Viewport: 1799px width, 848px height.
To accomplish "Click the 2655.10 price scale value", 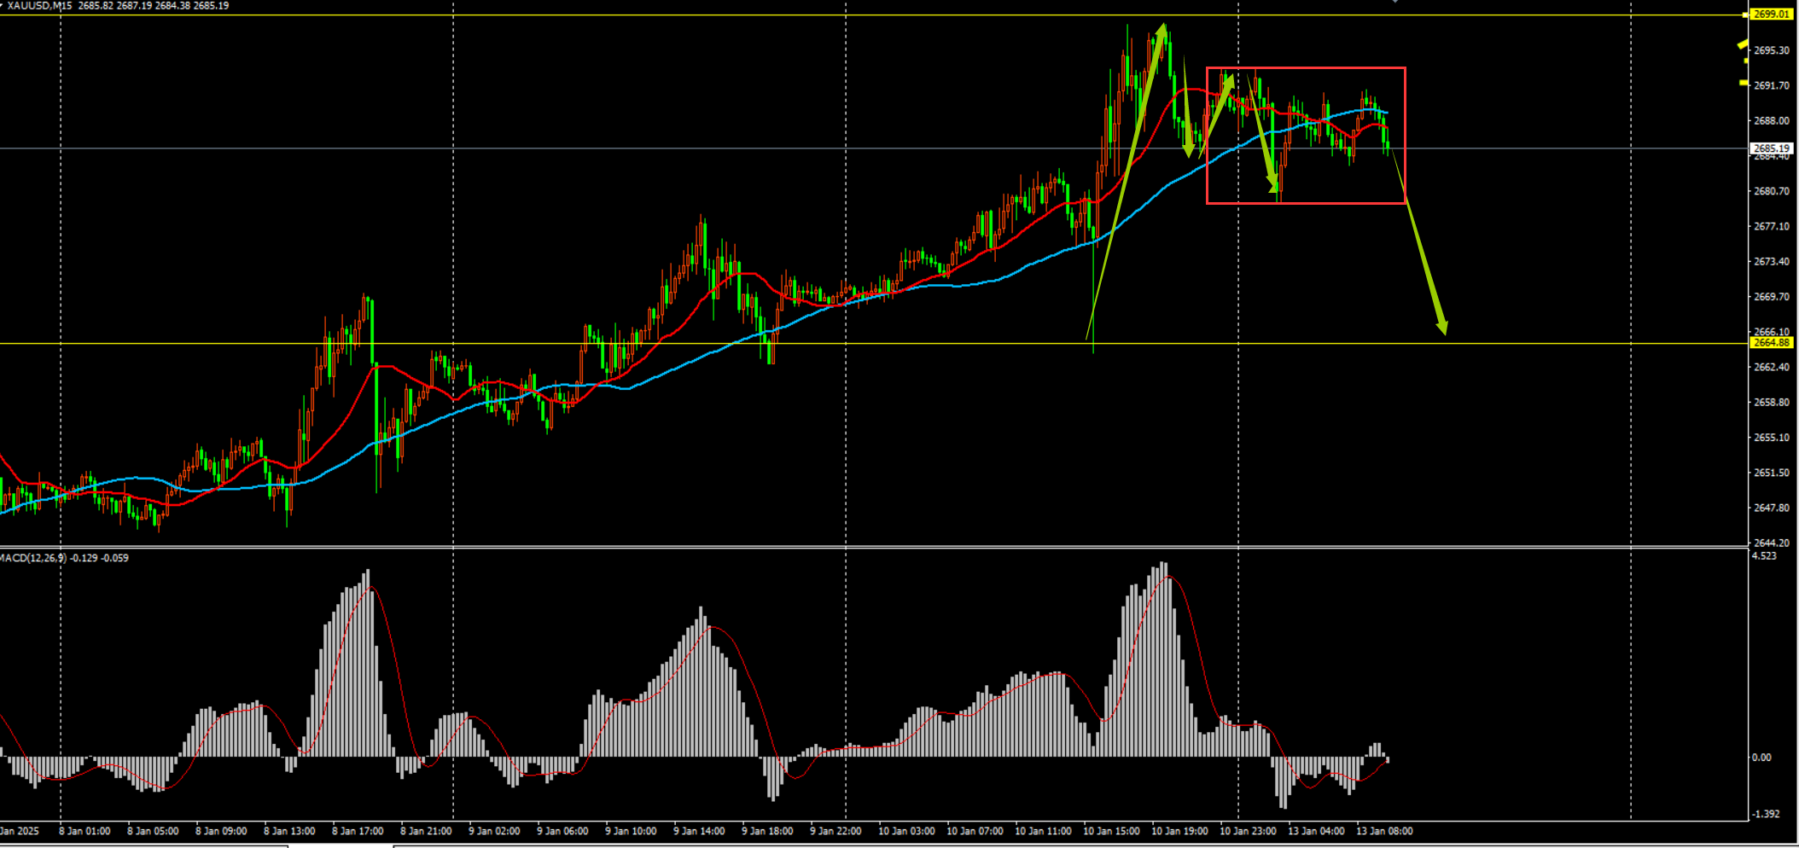I will click(1772, 438).
